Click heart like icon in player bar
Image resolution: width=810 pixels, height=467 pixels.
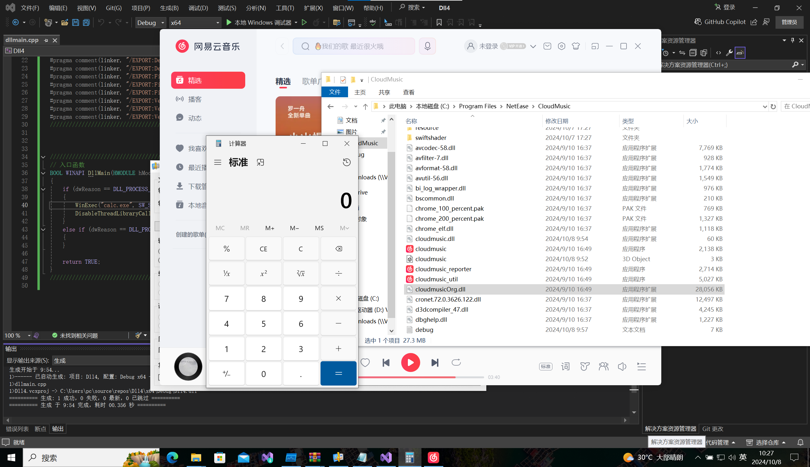coord(365,363)
